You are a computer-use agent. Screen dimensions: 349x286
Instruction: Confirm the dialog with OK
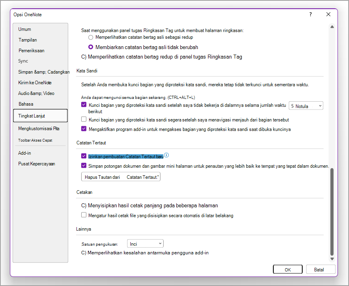[x=288, y=269]
